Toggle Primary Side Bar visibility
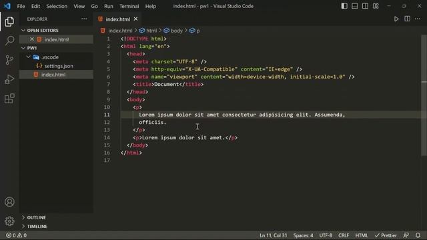 pos(344,6)
